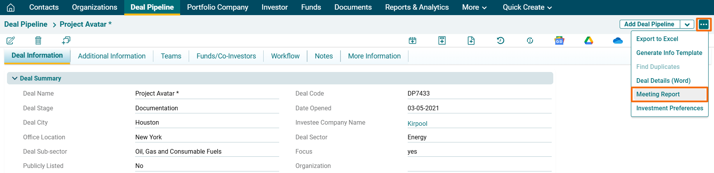Click the edit pencil icon
The width and height of the screenshot is (714, 173).
pos(11,40)
